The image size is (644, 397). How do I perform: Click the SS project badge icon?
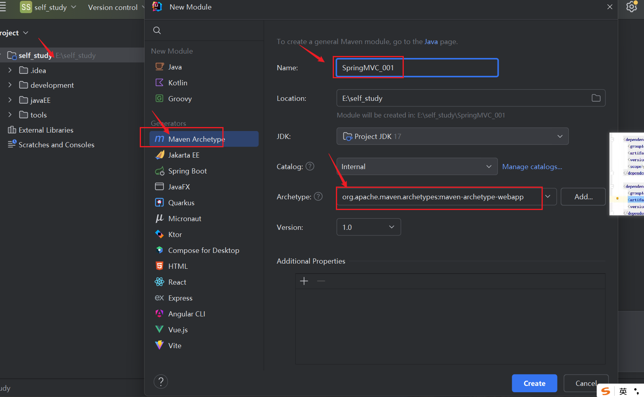tap(26, 7)
